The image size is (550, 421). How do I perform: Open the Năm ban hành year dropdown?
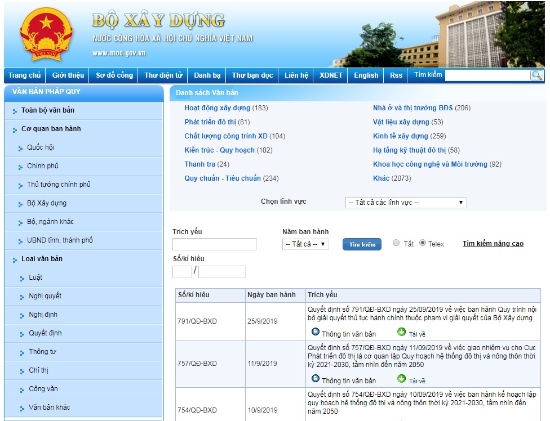click(305, 244)
